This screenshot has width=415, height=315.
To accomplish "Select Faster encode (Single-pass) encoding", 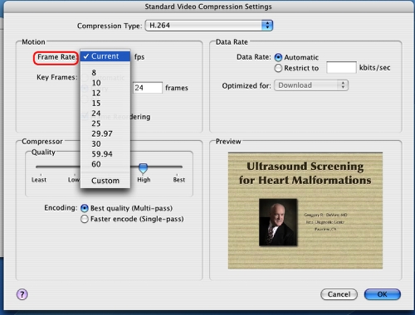I will coord(85,219).
